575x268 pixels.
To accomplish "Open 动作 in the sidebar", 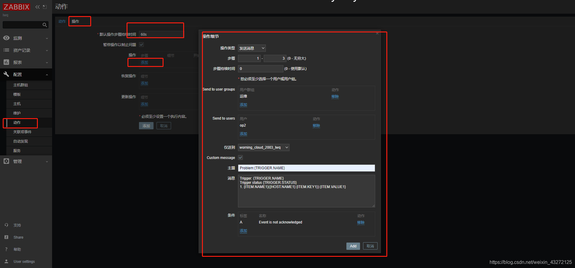I will (17, 123).
